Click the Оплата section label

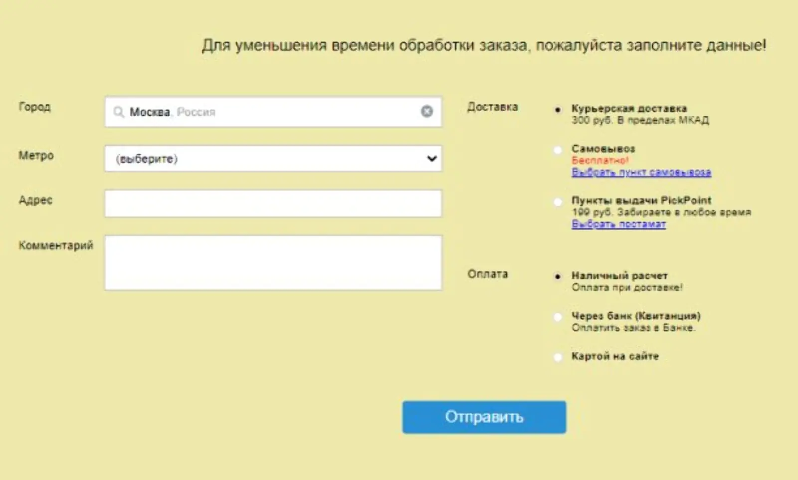pos(487,274)
